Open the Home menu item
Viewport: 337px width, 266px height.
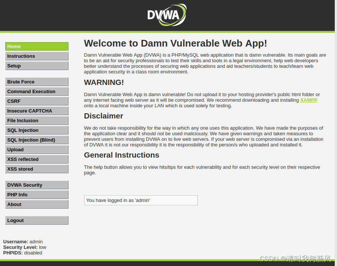pyautogui.click(x=37, y=47)
